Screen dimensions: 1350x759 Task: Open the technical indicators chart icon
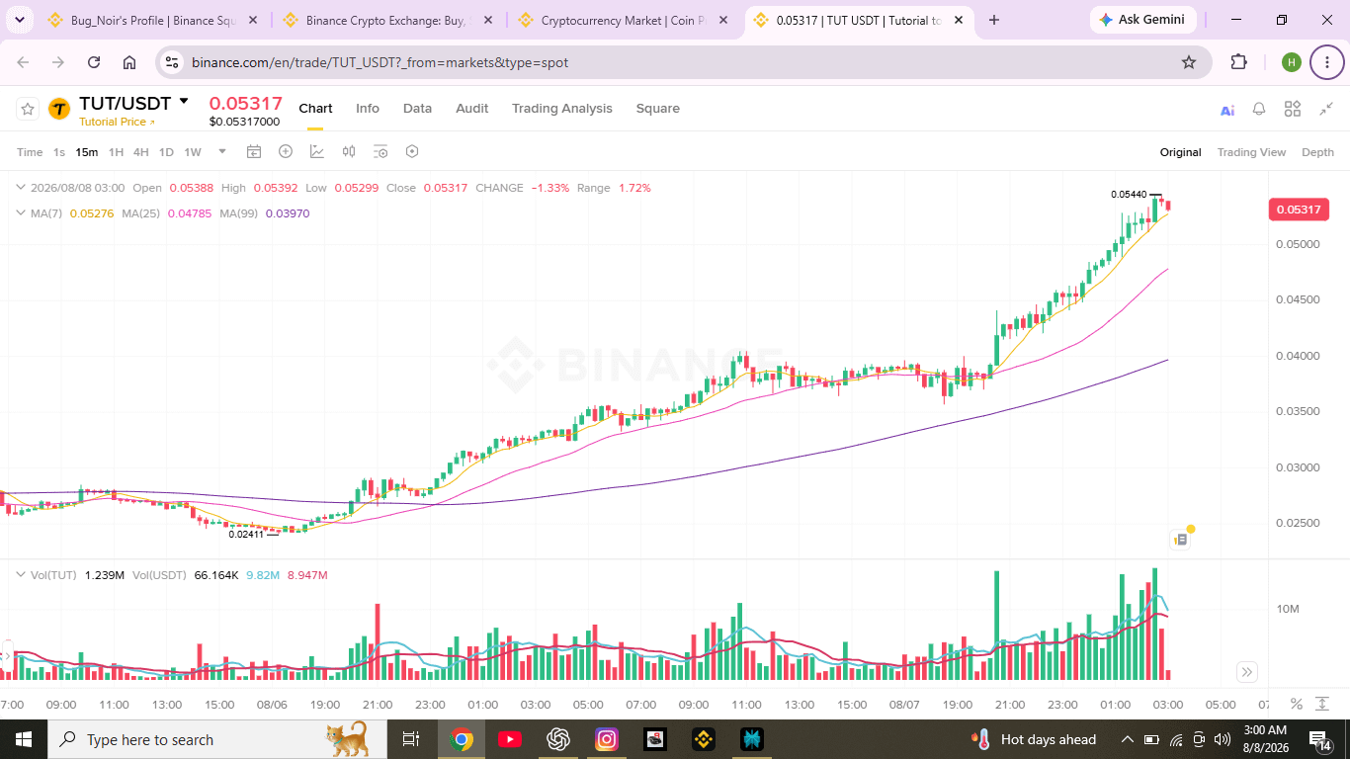click(317, 151)
